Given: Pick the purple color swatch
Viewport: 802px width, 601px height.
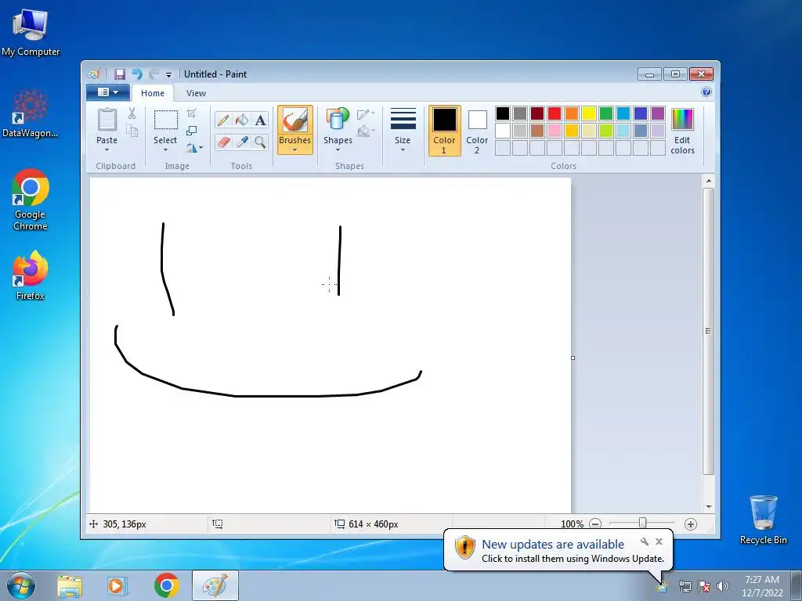Looking at the screenshot, I should [x=658, y=113].
